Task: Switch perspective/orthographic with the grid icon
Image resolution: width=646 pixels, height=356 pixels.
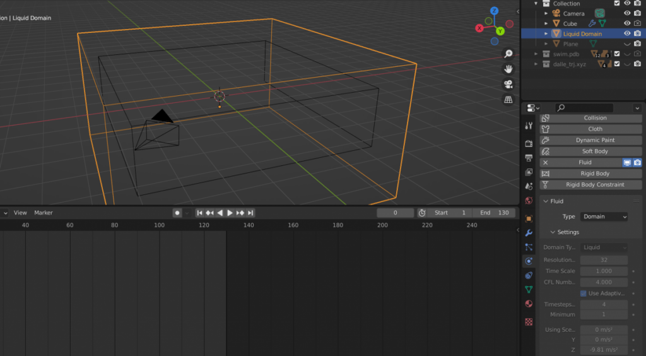Action: coord(508,99)
